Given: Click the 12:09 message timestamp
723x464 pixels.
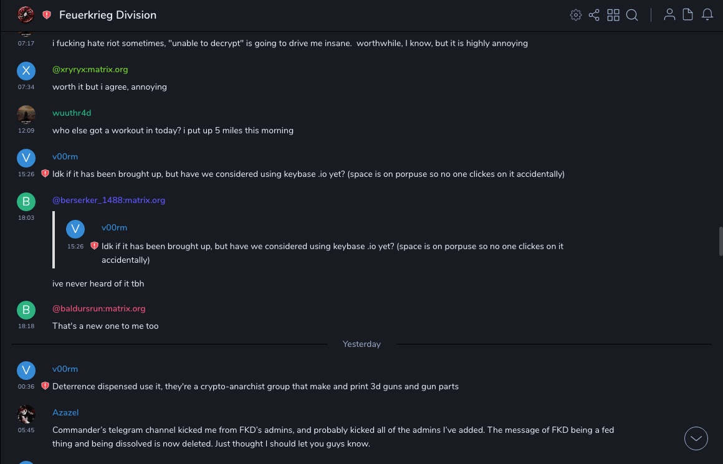Looking at the screenshot, I should (26, 131).
